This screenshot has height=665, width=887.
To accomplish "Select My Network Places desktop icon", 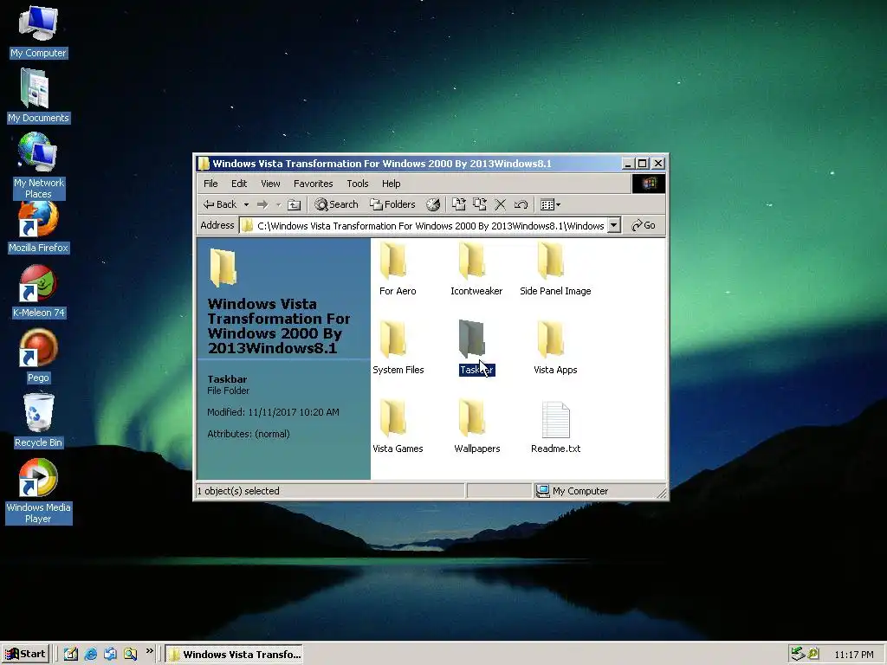I will (38, 165).
